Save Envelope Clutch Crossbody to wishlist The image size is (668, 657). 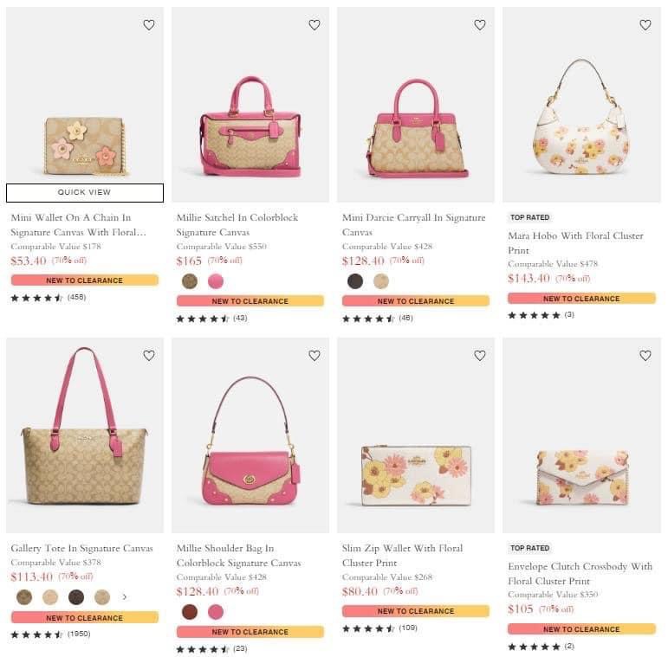(x=645, y=356)
